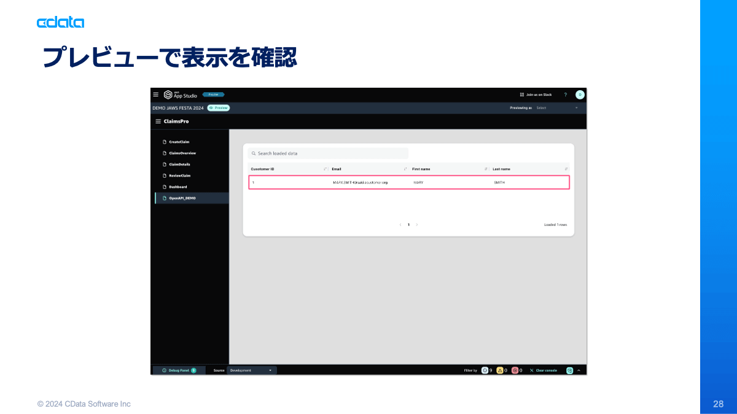Open the Previewing as Select dropdown
737x414 pixels.
click(557, 108)
